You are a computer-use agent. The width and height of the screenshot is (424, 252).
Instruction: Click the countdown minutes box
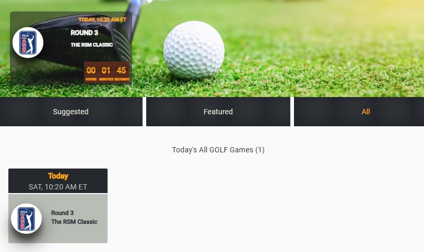click(x=106, y=73)
